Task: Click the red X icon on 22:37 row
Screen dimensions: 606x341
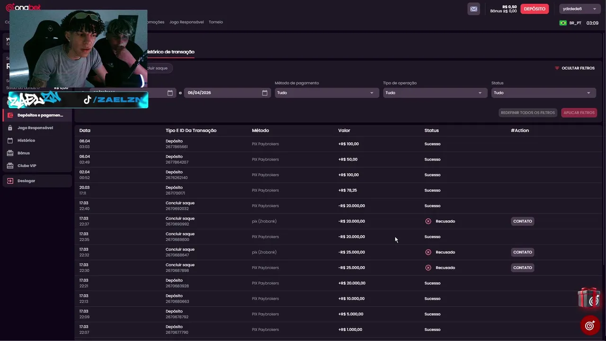Action: 428,221
